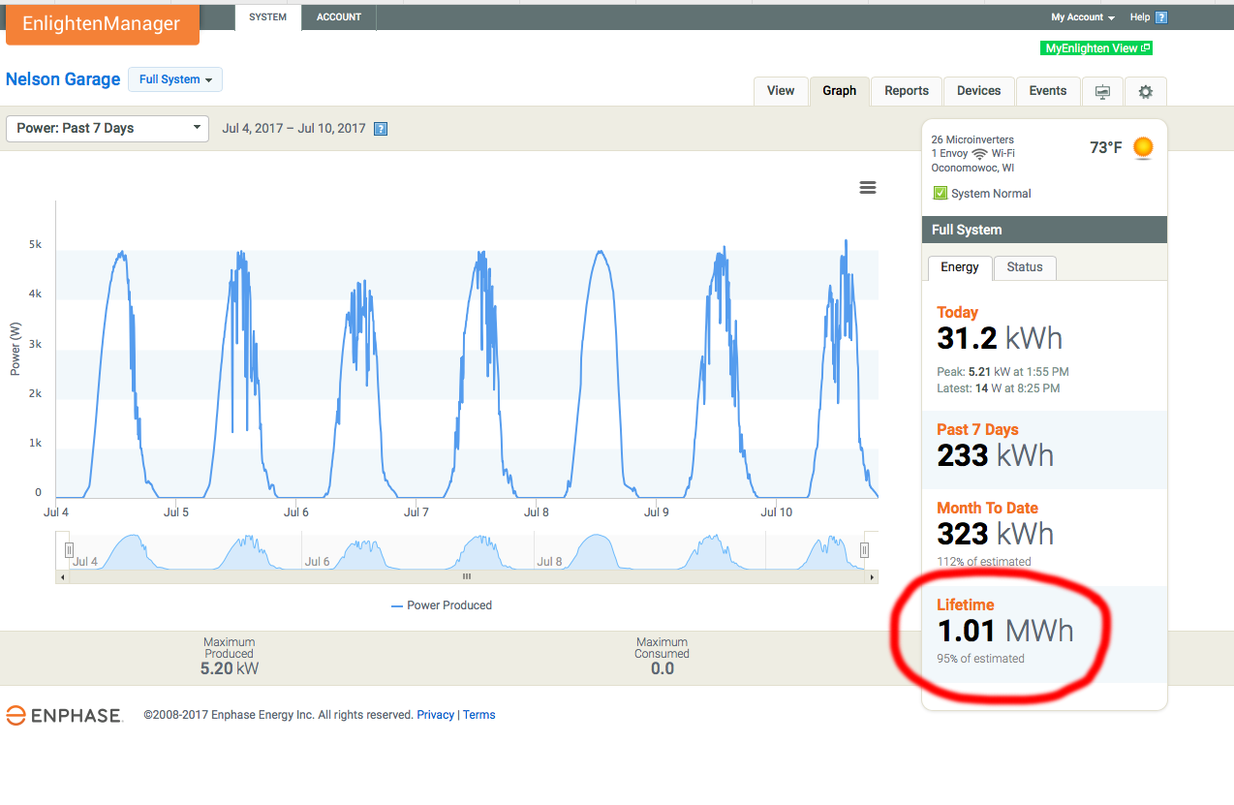The image size is (1234, 805).
Task: Open the Terms link
Action: [x=479, y=715]
